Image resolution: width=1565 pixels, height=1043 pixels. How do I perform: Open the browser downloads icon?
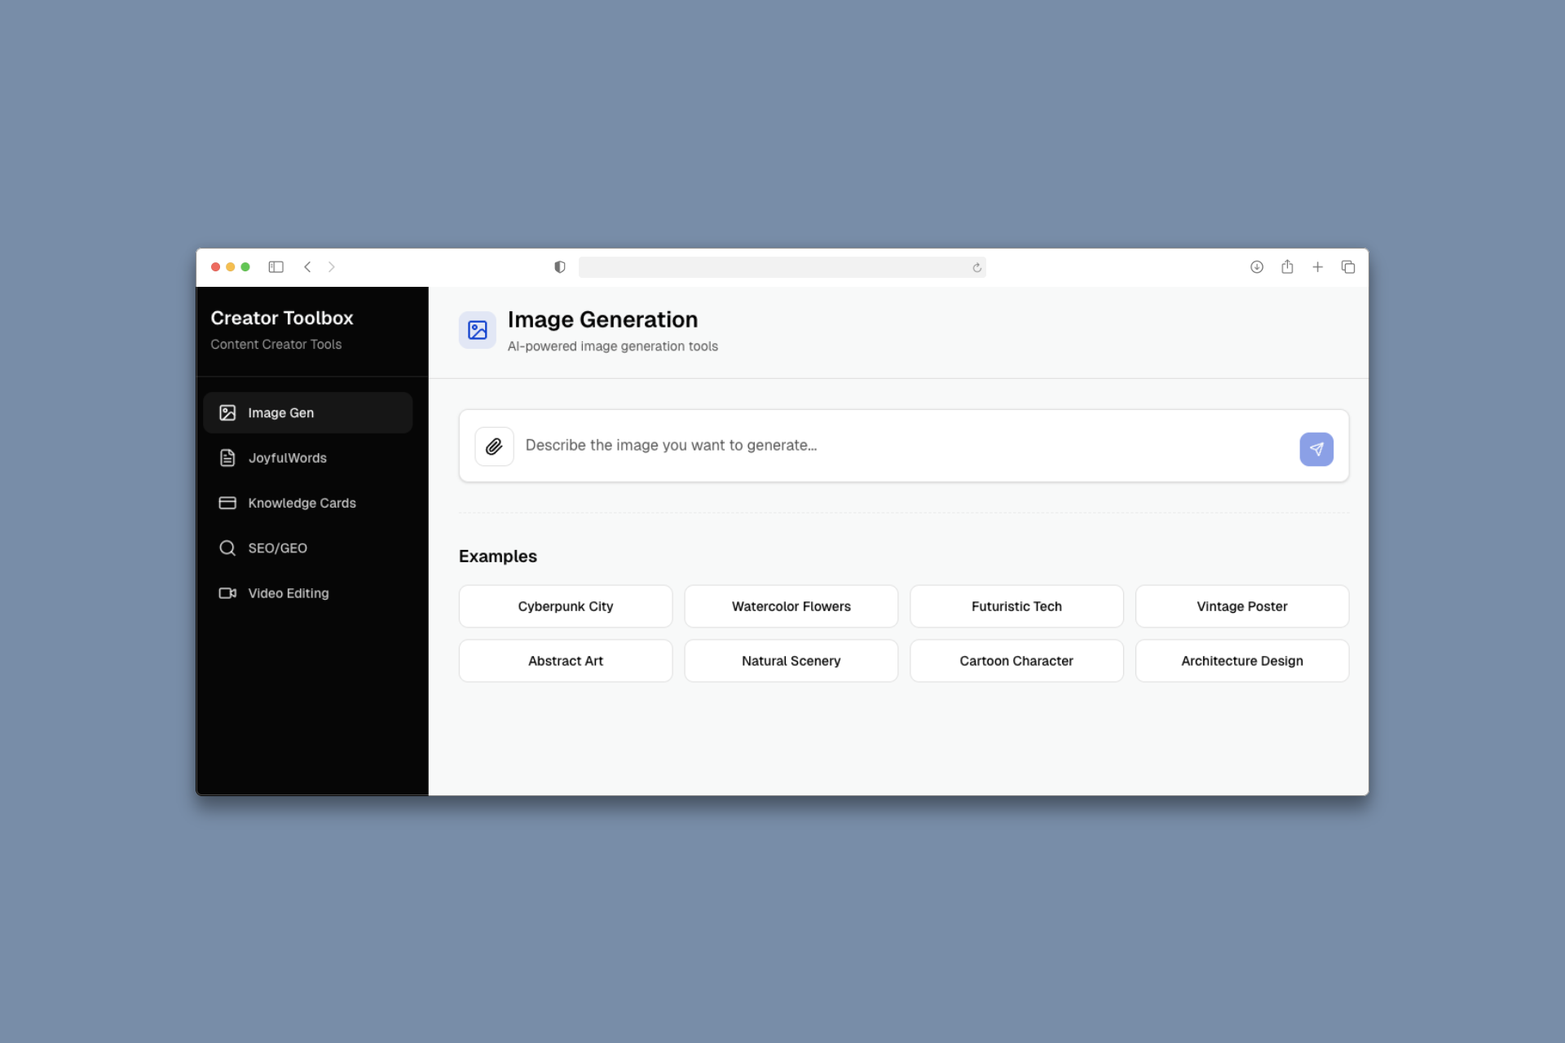click(1256, 267)
